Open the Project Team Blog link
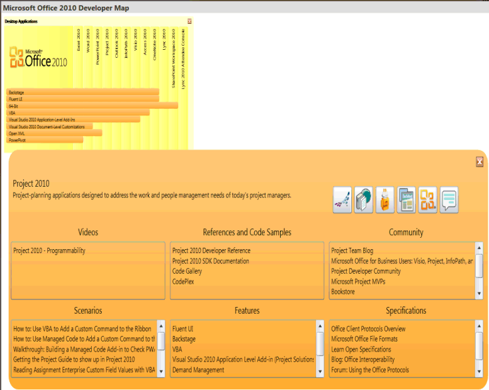 [352, 250]
